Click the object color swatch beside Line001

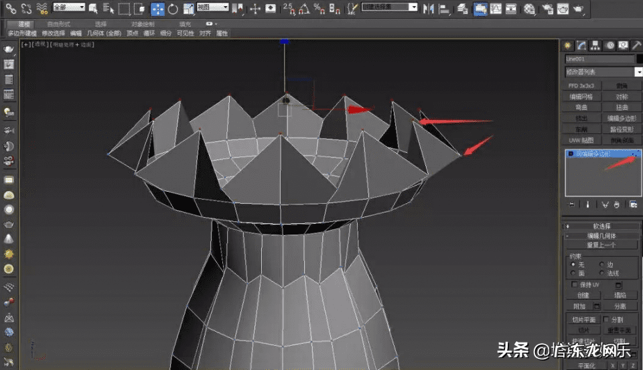coord(639,59)
